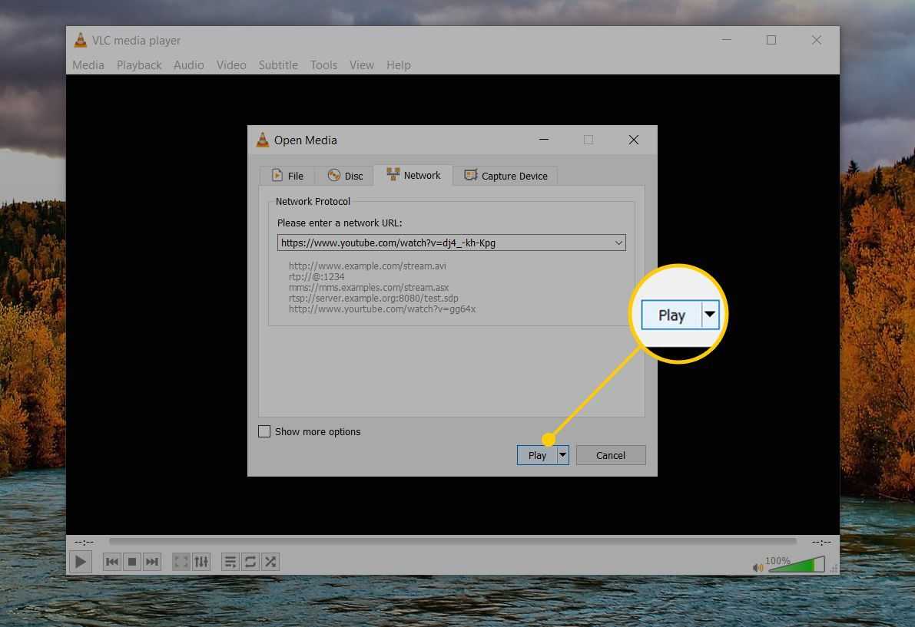The width and height of the screenshot is (915, 627).
Task: Show extended settings equalizer icon
Action: [201, 562]
